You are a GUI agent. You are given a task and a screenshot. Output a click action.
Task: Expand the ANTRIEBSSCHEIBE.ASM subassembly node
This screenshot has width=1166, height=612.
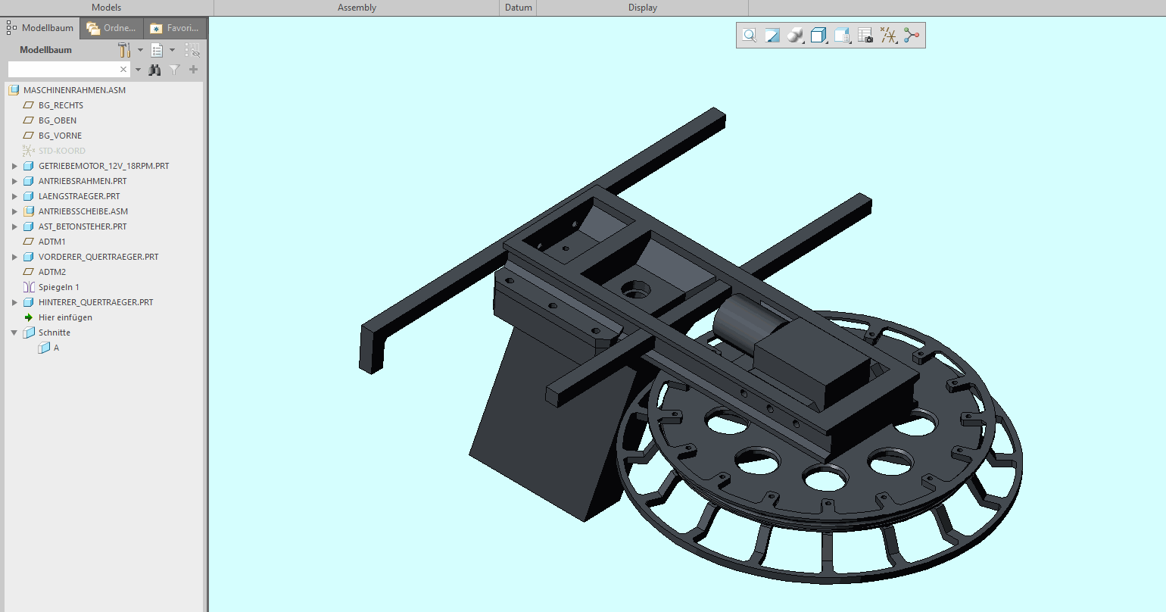tap(14, 211)
